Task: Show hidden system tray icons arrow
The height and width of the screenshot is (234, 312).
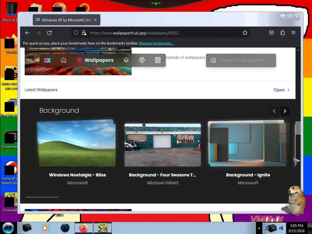Action: pyautogui.click(x=259, y=228)
